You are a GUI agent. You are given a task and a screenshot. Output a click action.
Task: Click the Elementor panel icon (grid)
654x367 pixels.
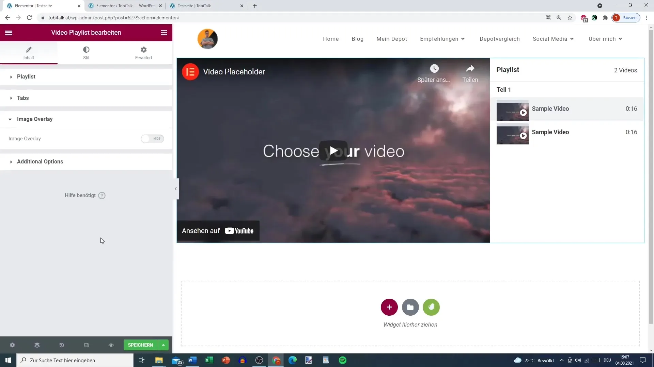(x=164, y=32)
